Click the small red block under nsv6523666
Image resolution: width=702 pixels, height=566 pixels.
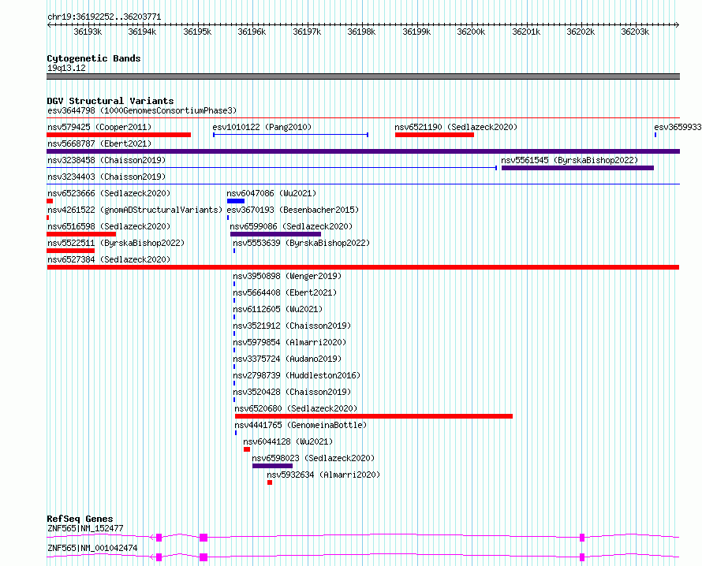(x=50, y=201)
